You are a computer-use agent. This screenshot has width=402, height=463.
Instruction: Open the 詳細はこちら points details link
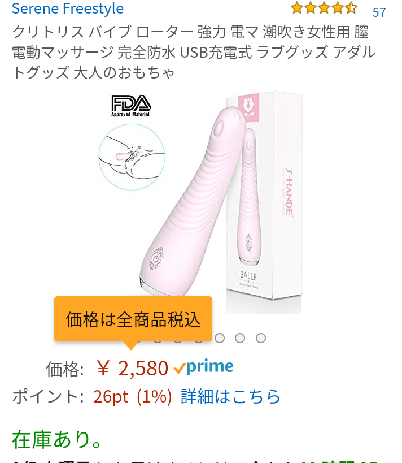tap(230, 396)
